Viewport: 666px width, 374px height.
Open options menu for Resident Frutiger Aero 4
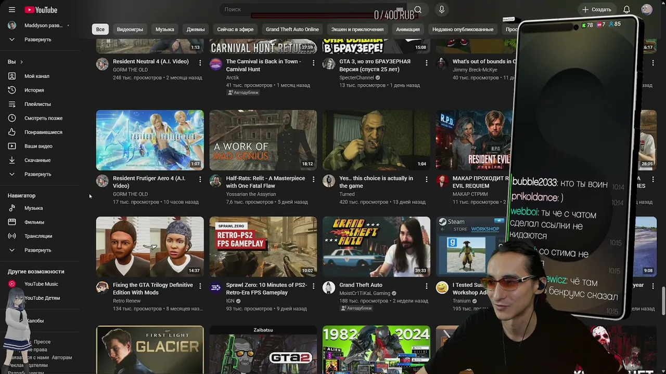click(x=200, y=179)
